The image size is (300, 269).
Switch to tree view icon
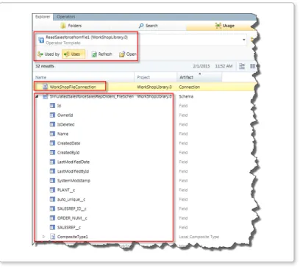(x=242, y=66)
